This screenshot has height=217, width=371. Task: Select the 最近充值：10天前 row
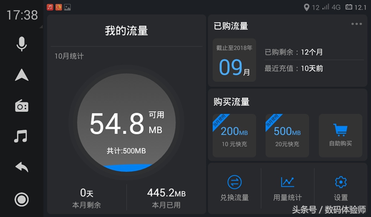(x=294, y=68)
